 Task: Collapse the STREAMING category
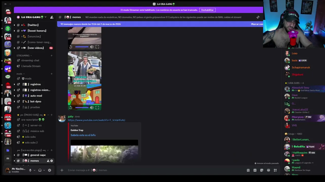24,55
